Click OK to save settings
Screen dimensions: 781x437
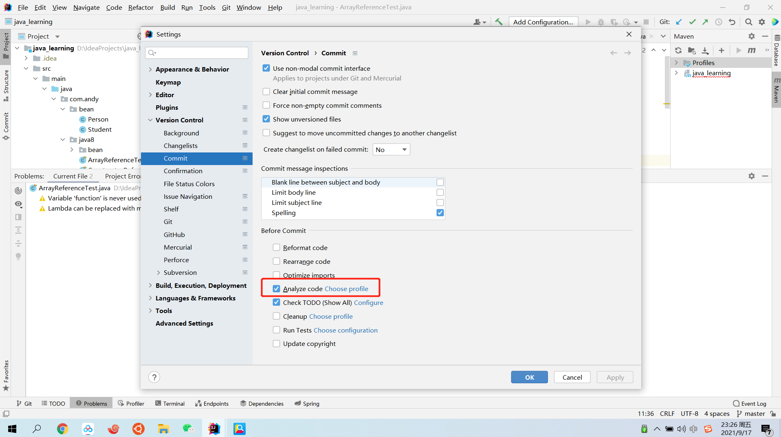(530, 377)
